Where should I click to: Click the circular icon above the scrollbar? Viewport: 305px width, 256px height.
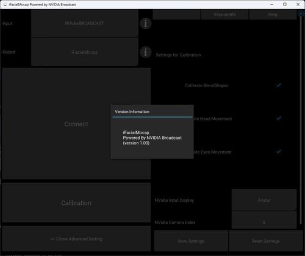(x=301, y=13)
